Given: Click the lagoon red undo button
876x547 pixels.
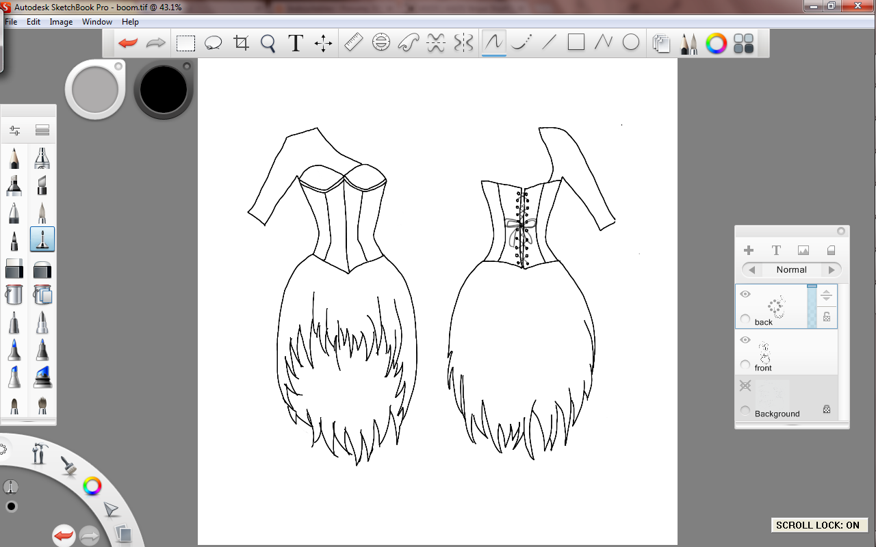Looking at the screenshot, I should [x=64, y=535].
